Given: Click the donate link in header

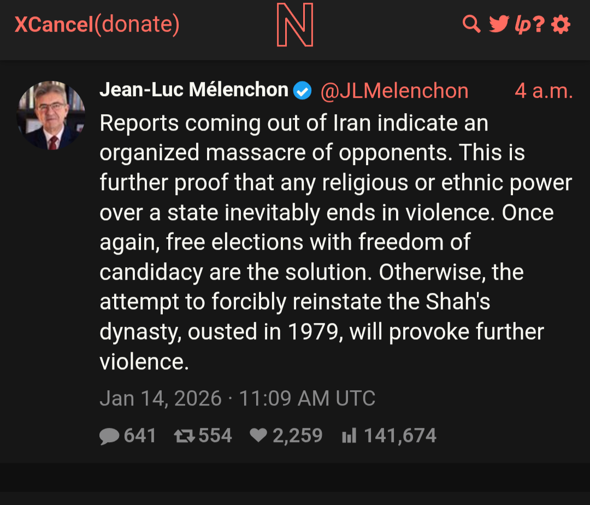Looking at the screenshot, I should tap(137, 25).
